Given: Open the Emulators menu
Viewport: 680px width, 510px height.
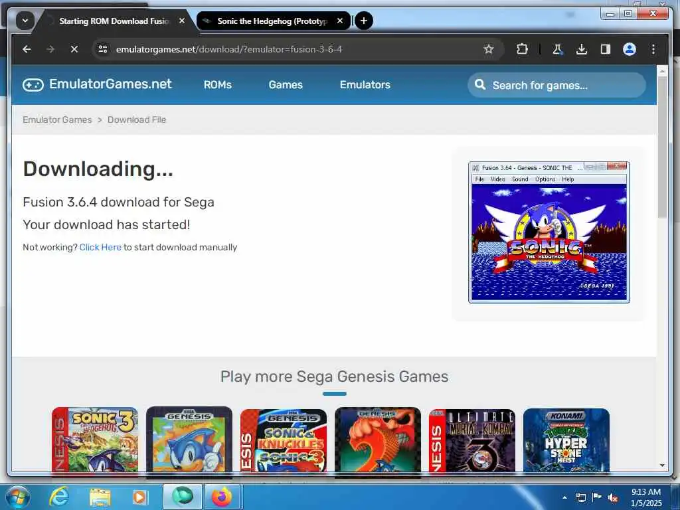Looking at the screenshot, I should pyautogui.click(x=365, y=85).
